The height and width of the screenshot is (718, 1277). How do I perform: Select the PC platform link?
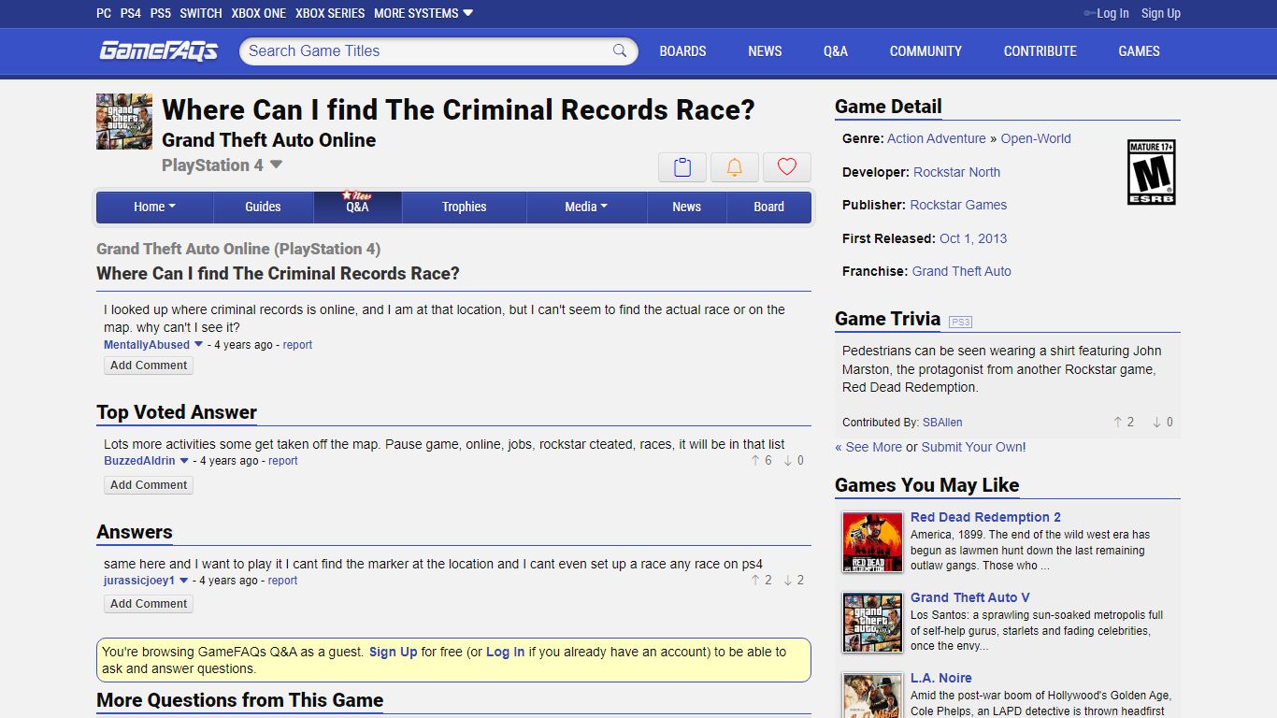click(104, 13)
